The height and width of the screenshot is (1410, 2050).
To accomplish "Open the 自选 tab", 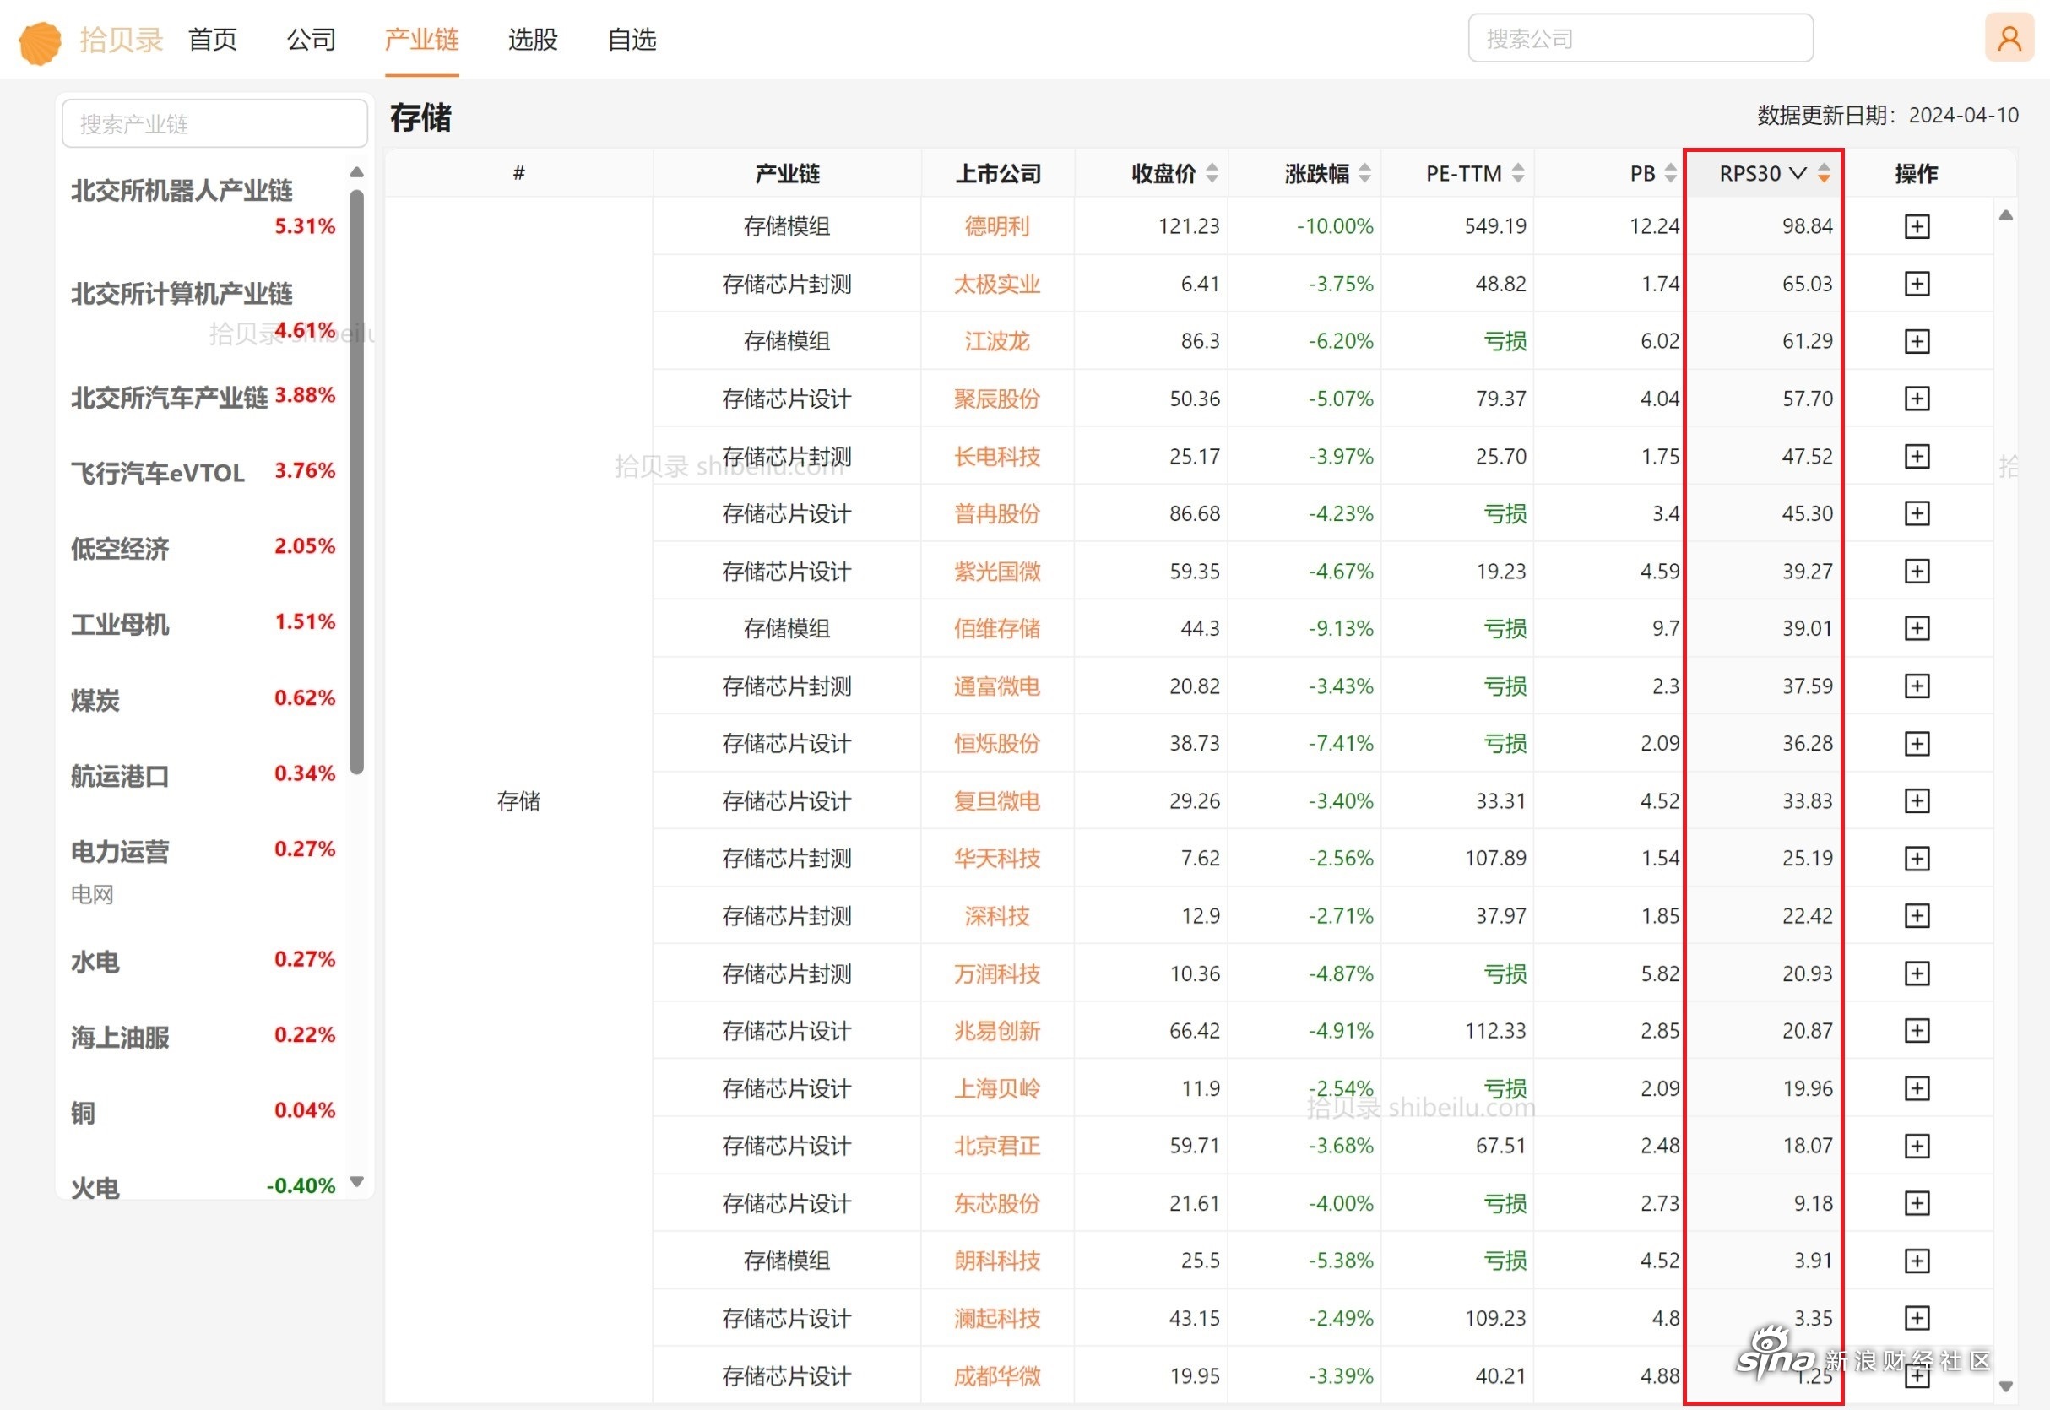I will [x=632, y=39].
